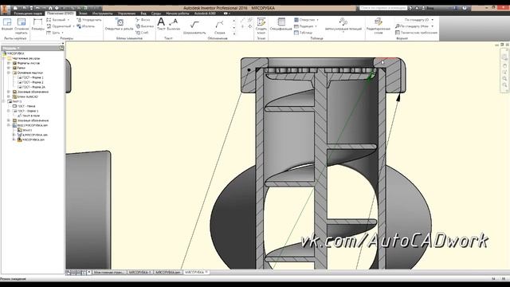Switch to the МЯСОРУБКА.iam document tab
510x287 pixels.
167,273
